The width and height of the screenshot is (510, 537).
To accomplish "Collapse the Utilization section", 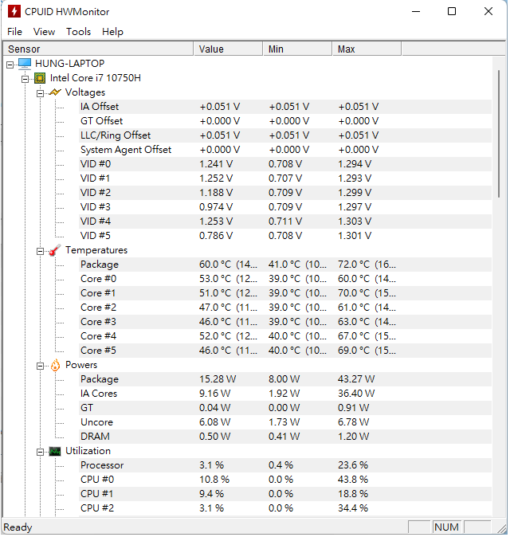I will point(40,452).
